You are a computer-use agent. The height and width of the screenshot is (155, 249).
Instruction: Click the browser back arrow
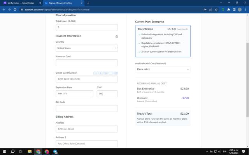click(4, 10)
